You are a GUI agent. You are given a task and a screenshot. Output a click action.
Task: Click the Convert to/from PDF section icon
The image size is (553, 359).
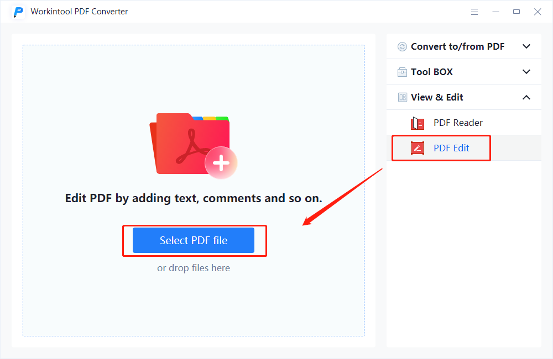tap(402, 47)
